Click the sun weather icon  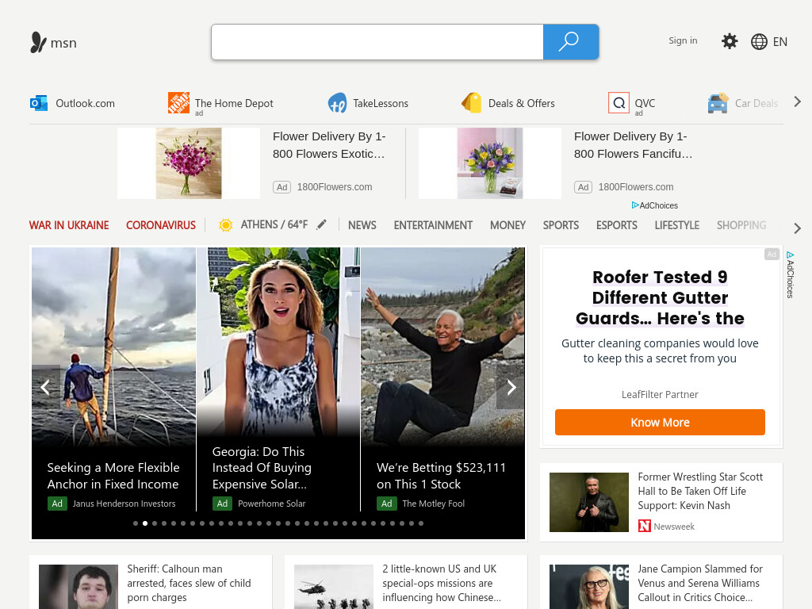tap(225, 225)
